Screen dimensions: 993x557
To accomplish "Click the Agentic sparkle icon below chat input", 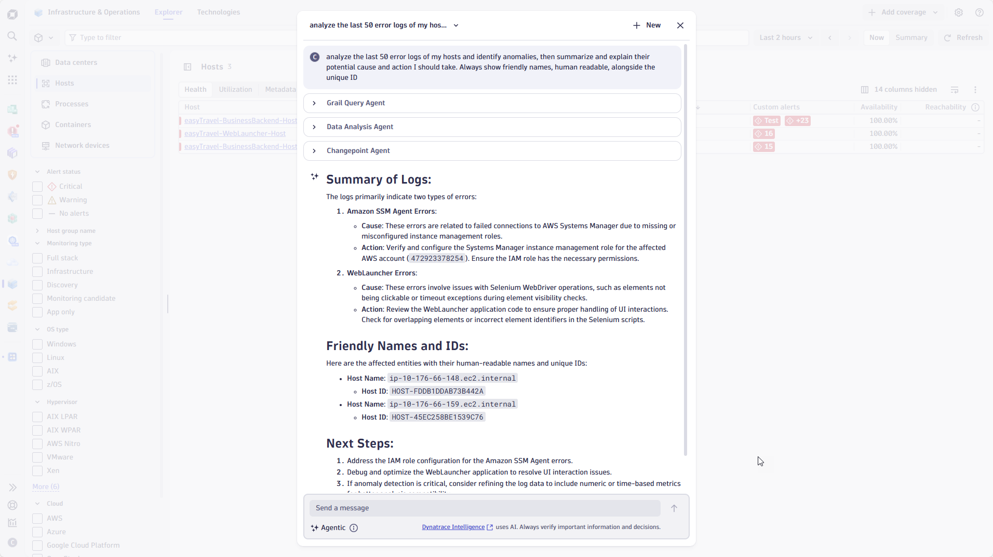I will (x=314, y=528).
